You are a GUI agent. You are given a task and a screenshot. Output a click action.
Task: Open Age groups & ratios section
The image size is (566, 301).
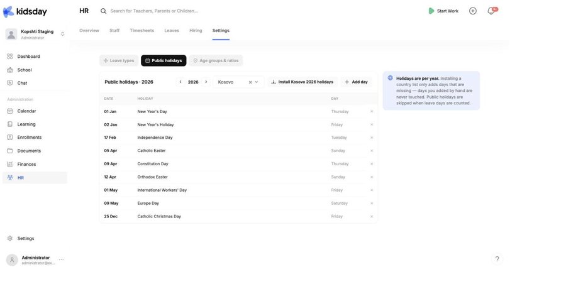pos(216,60)
